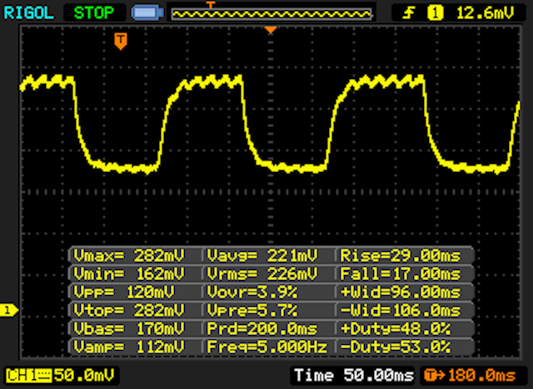
Task: Click the Vmax= 282mV measurement
Action: [129, 255]
